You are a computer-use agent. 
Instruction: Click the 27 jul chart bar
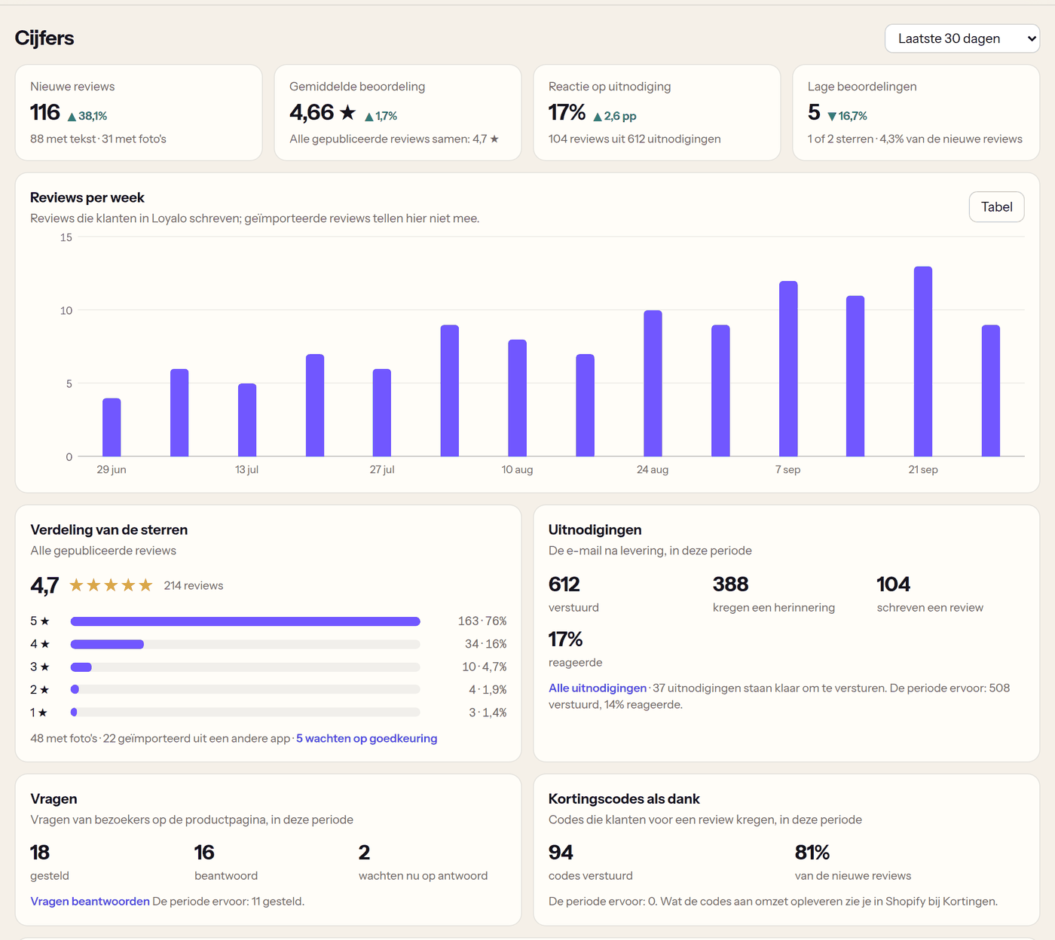tap(382, 413)
